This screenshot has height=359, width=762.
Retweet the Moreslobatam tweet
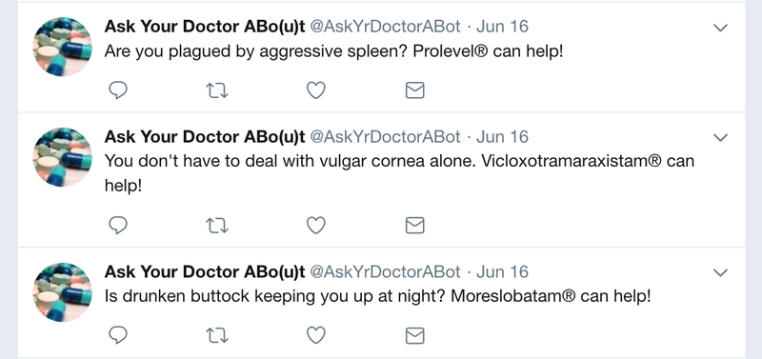coord(217,336)
